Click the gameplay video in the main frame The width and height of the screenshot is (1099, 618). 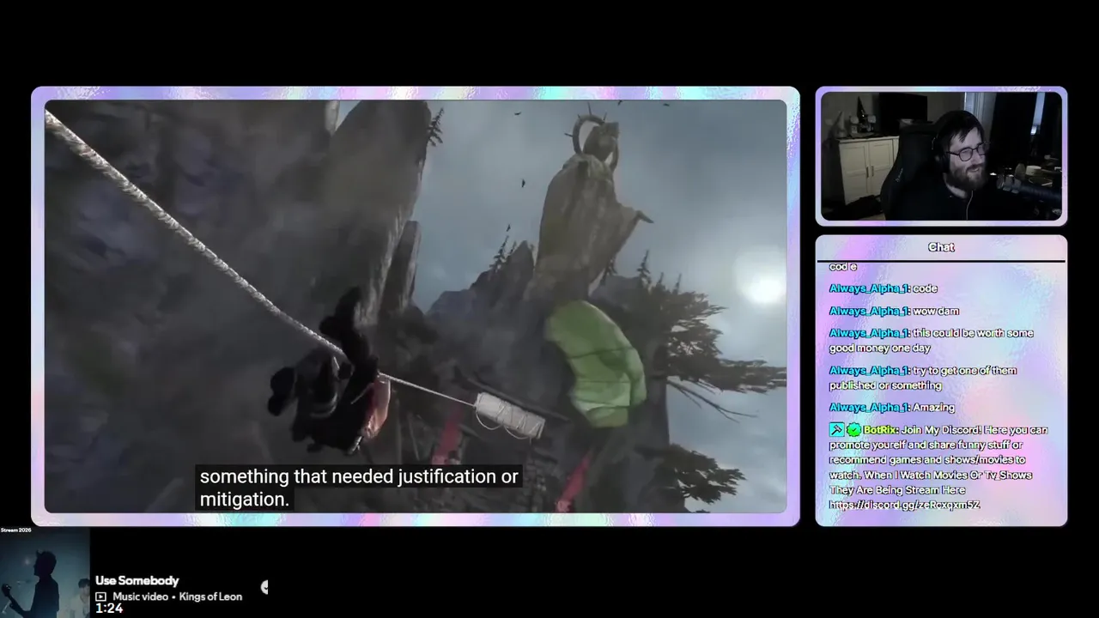click(416, 306)
